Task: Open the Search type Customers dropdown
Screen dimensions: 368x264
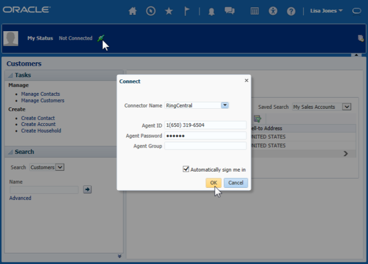Action: pyautogui.click(x=60, y=167)
